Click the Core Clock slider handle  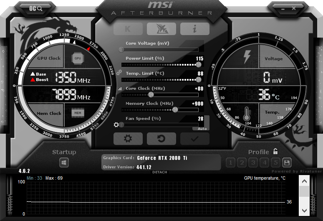pyautogui.click(x=151, y=95)
